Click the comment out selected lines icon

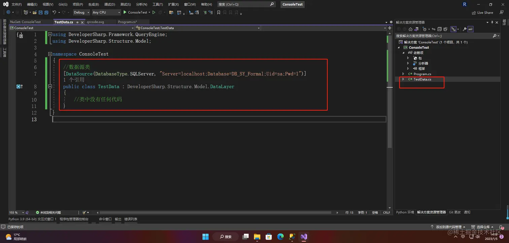[205, 12]
